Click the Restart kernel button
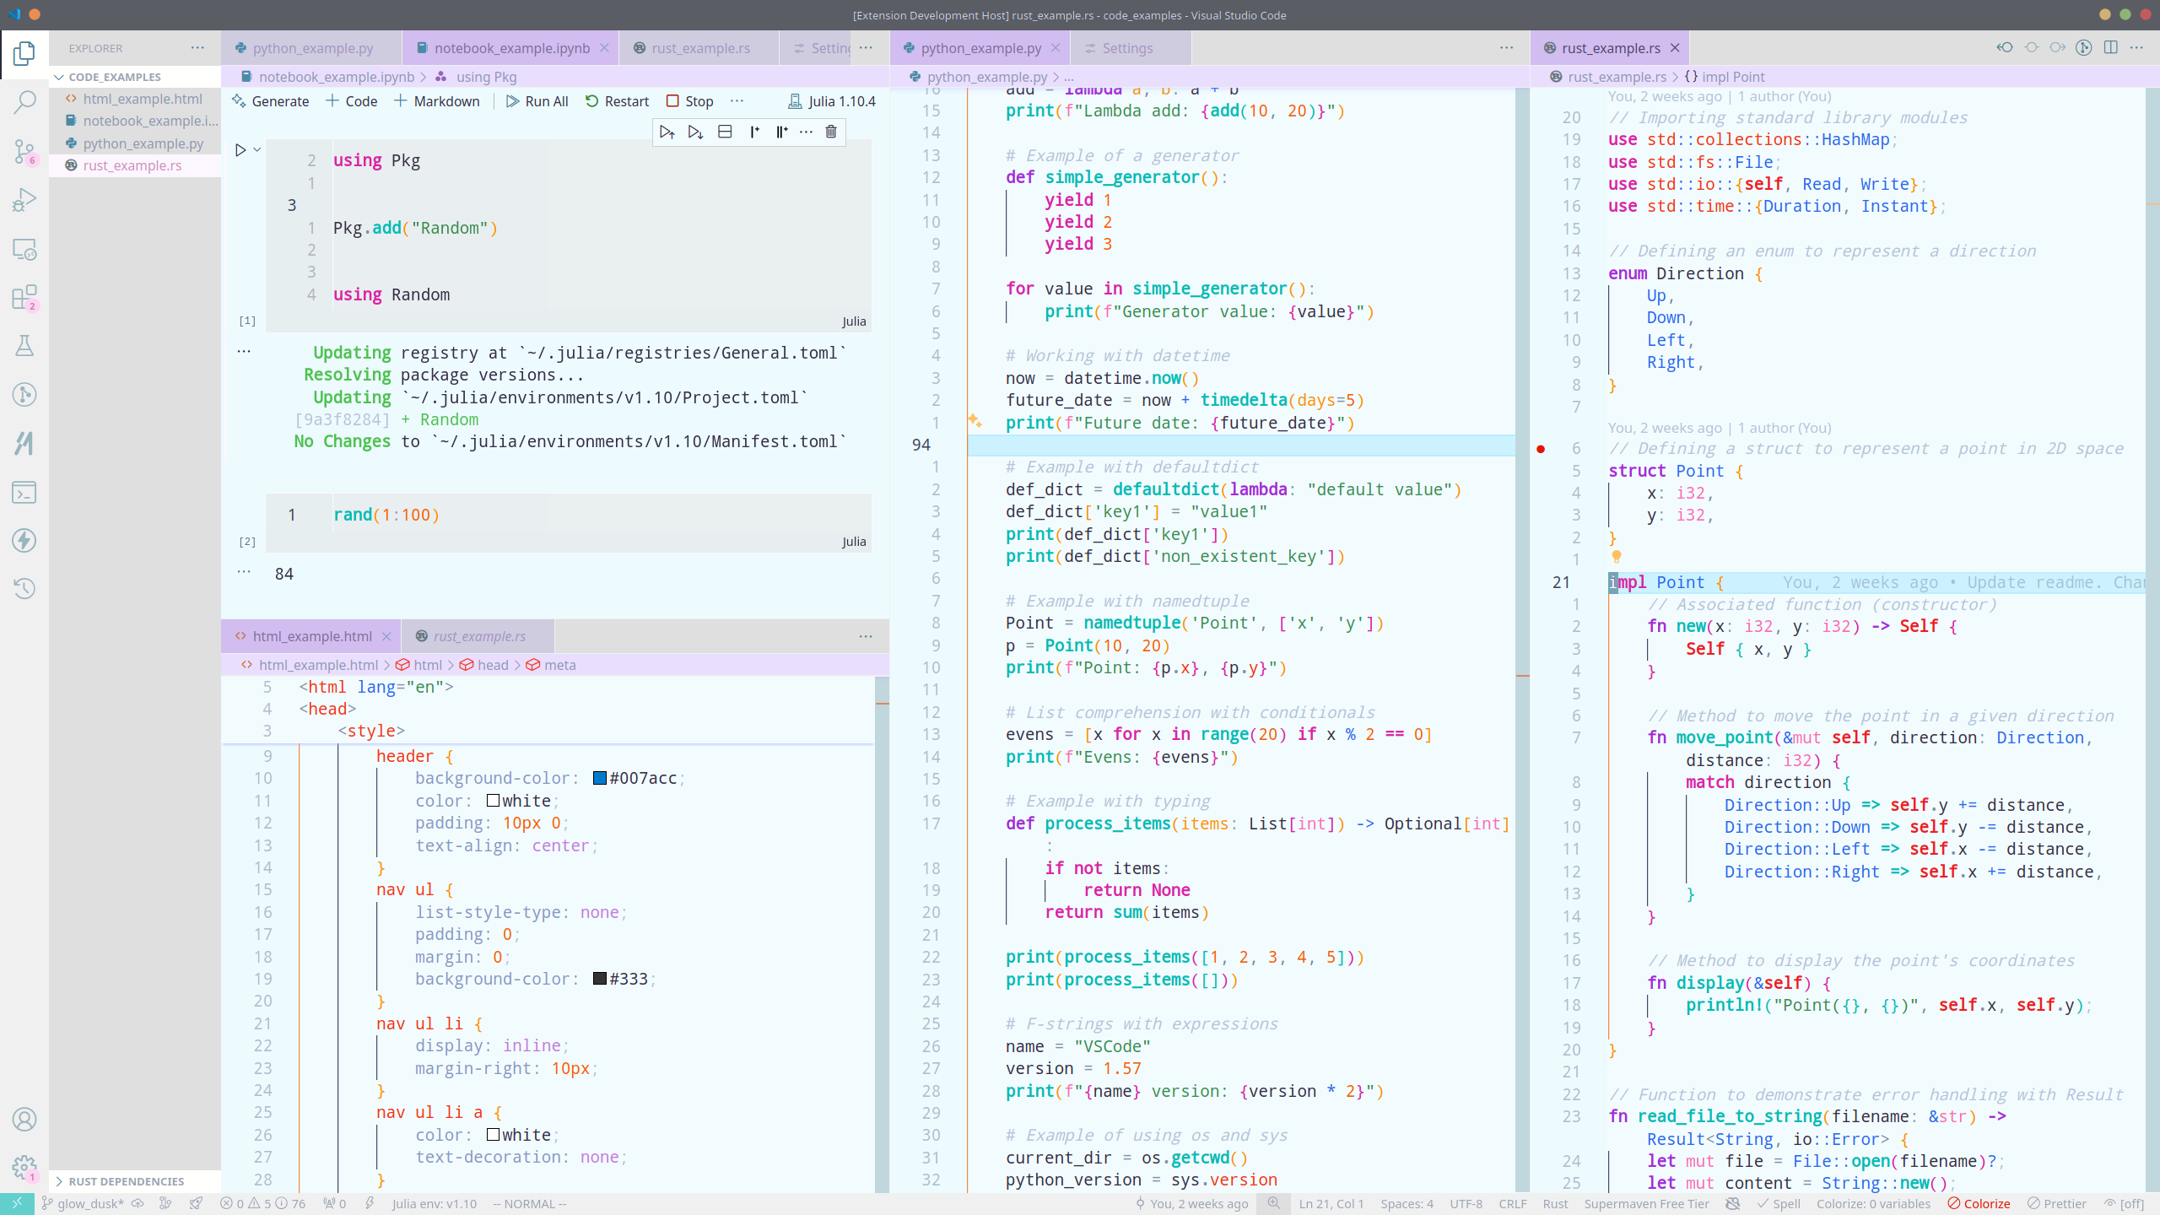This screenshot has height=1215, width=2160. tap(617, 101)
